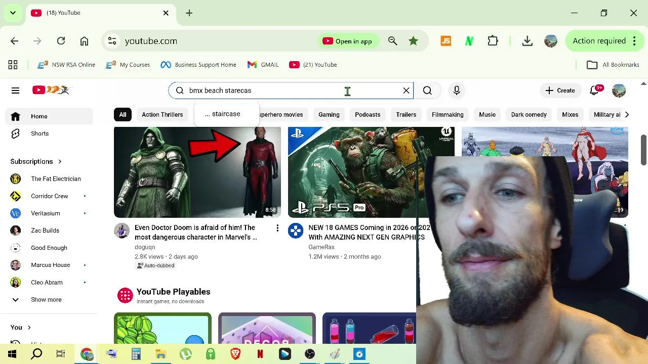
Task: Open Marcus House subscription
Action: tap(49, 265)
